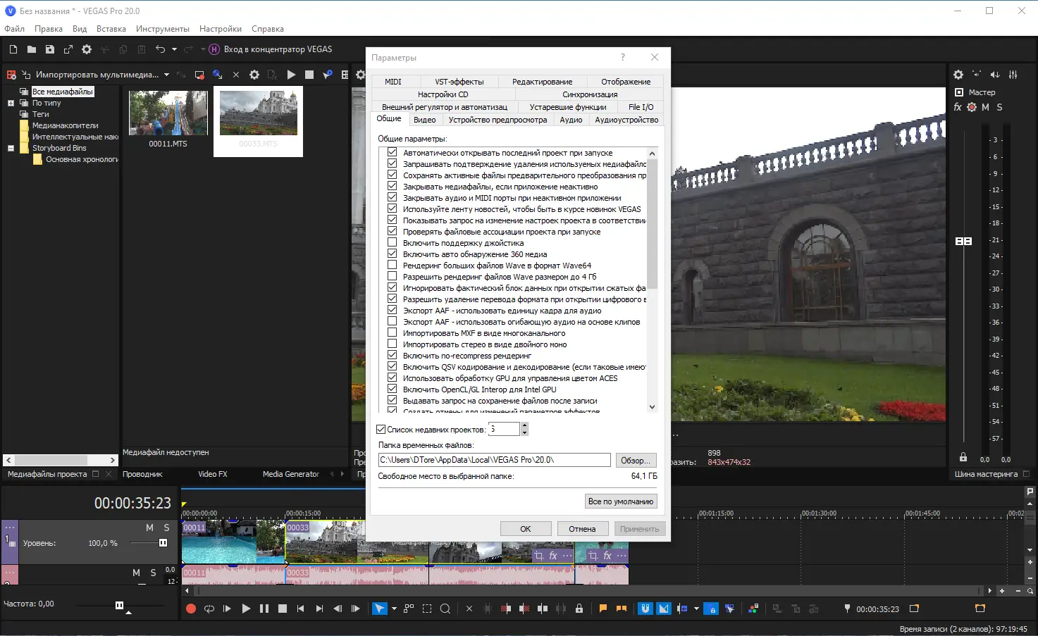Toggle loop playback in transport bar
The image size is (1038, 636).
[209, 609]
